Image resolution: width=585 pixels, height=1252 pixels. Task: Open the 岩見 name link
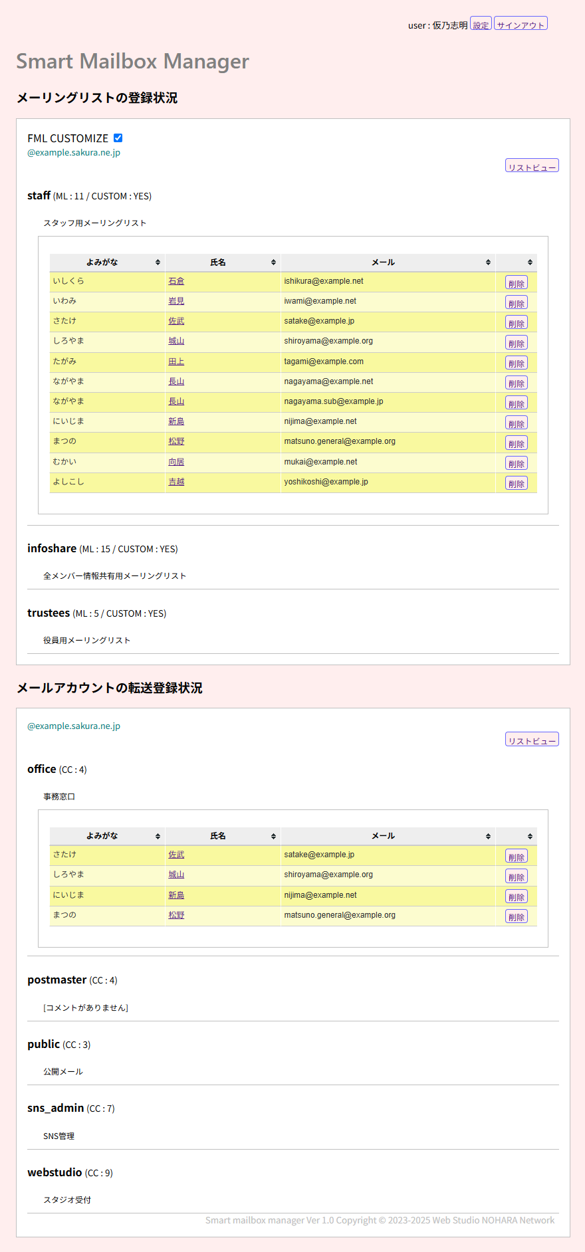click(x=176, y=301)
